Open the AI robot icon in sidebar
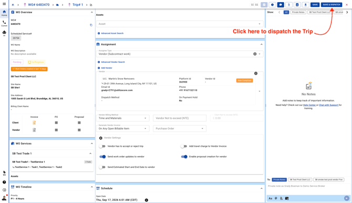 click(4, 34)
